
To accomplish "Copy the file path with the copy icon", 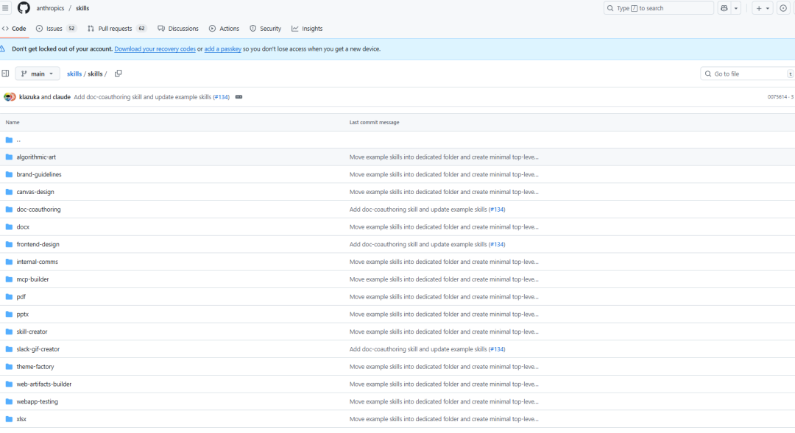I will tap(118, 74).
